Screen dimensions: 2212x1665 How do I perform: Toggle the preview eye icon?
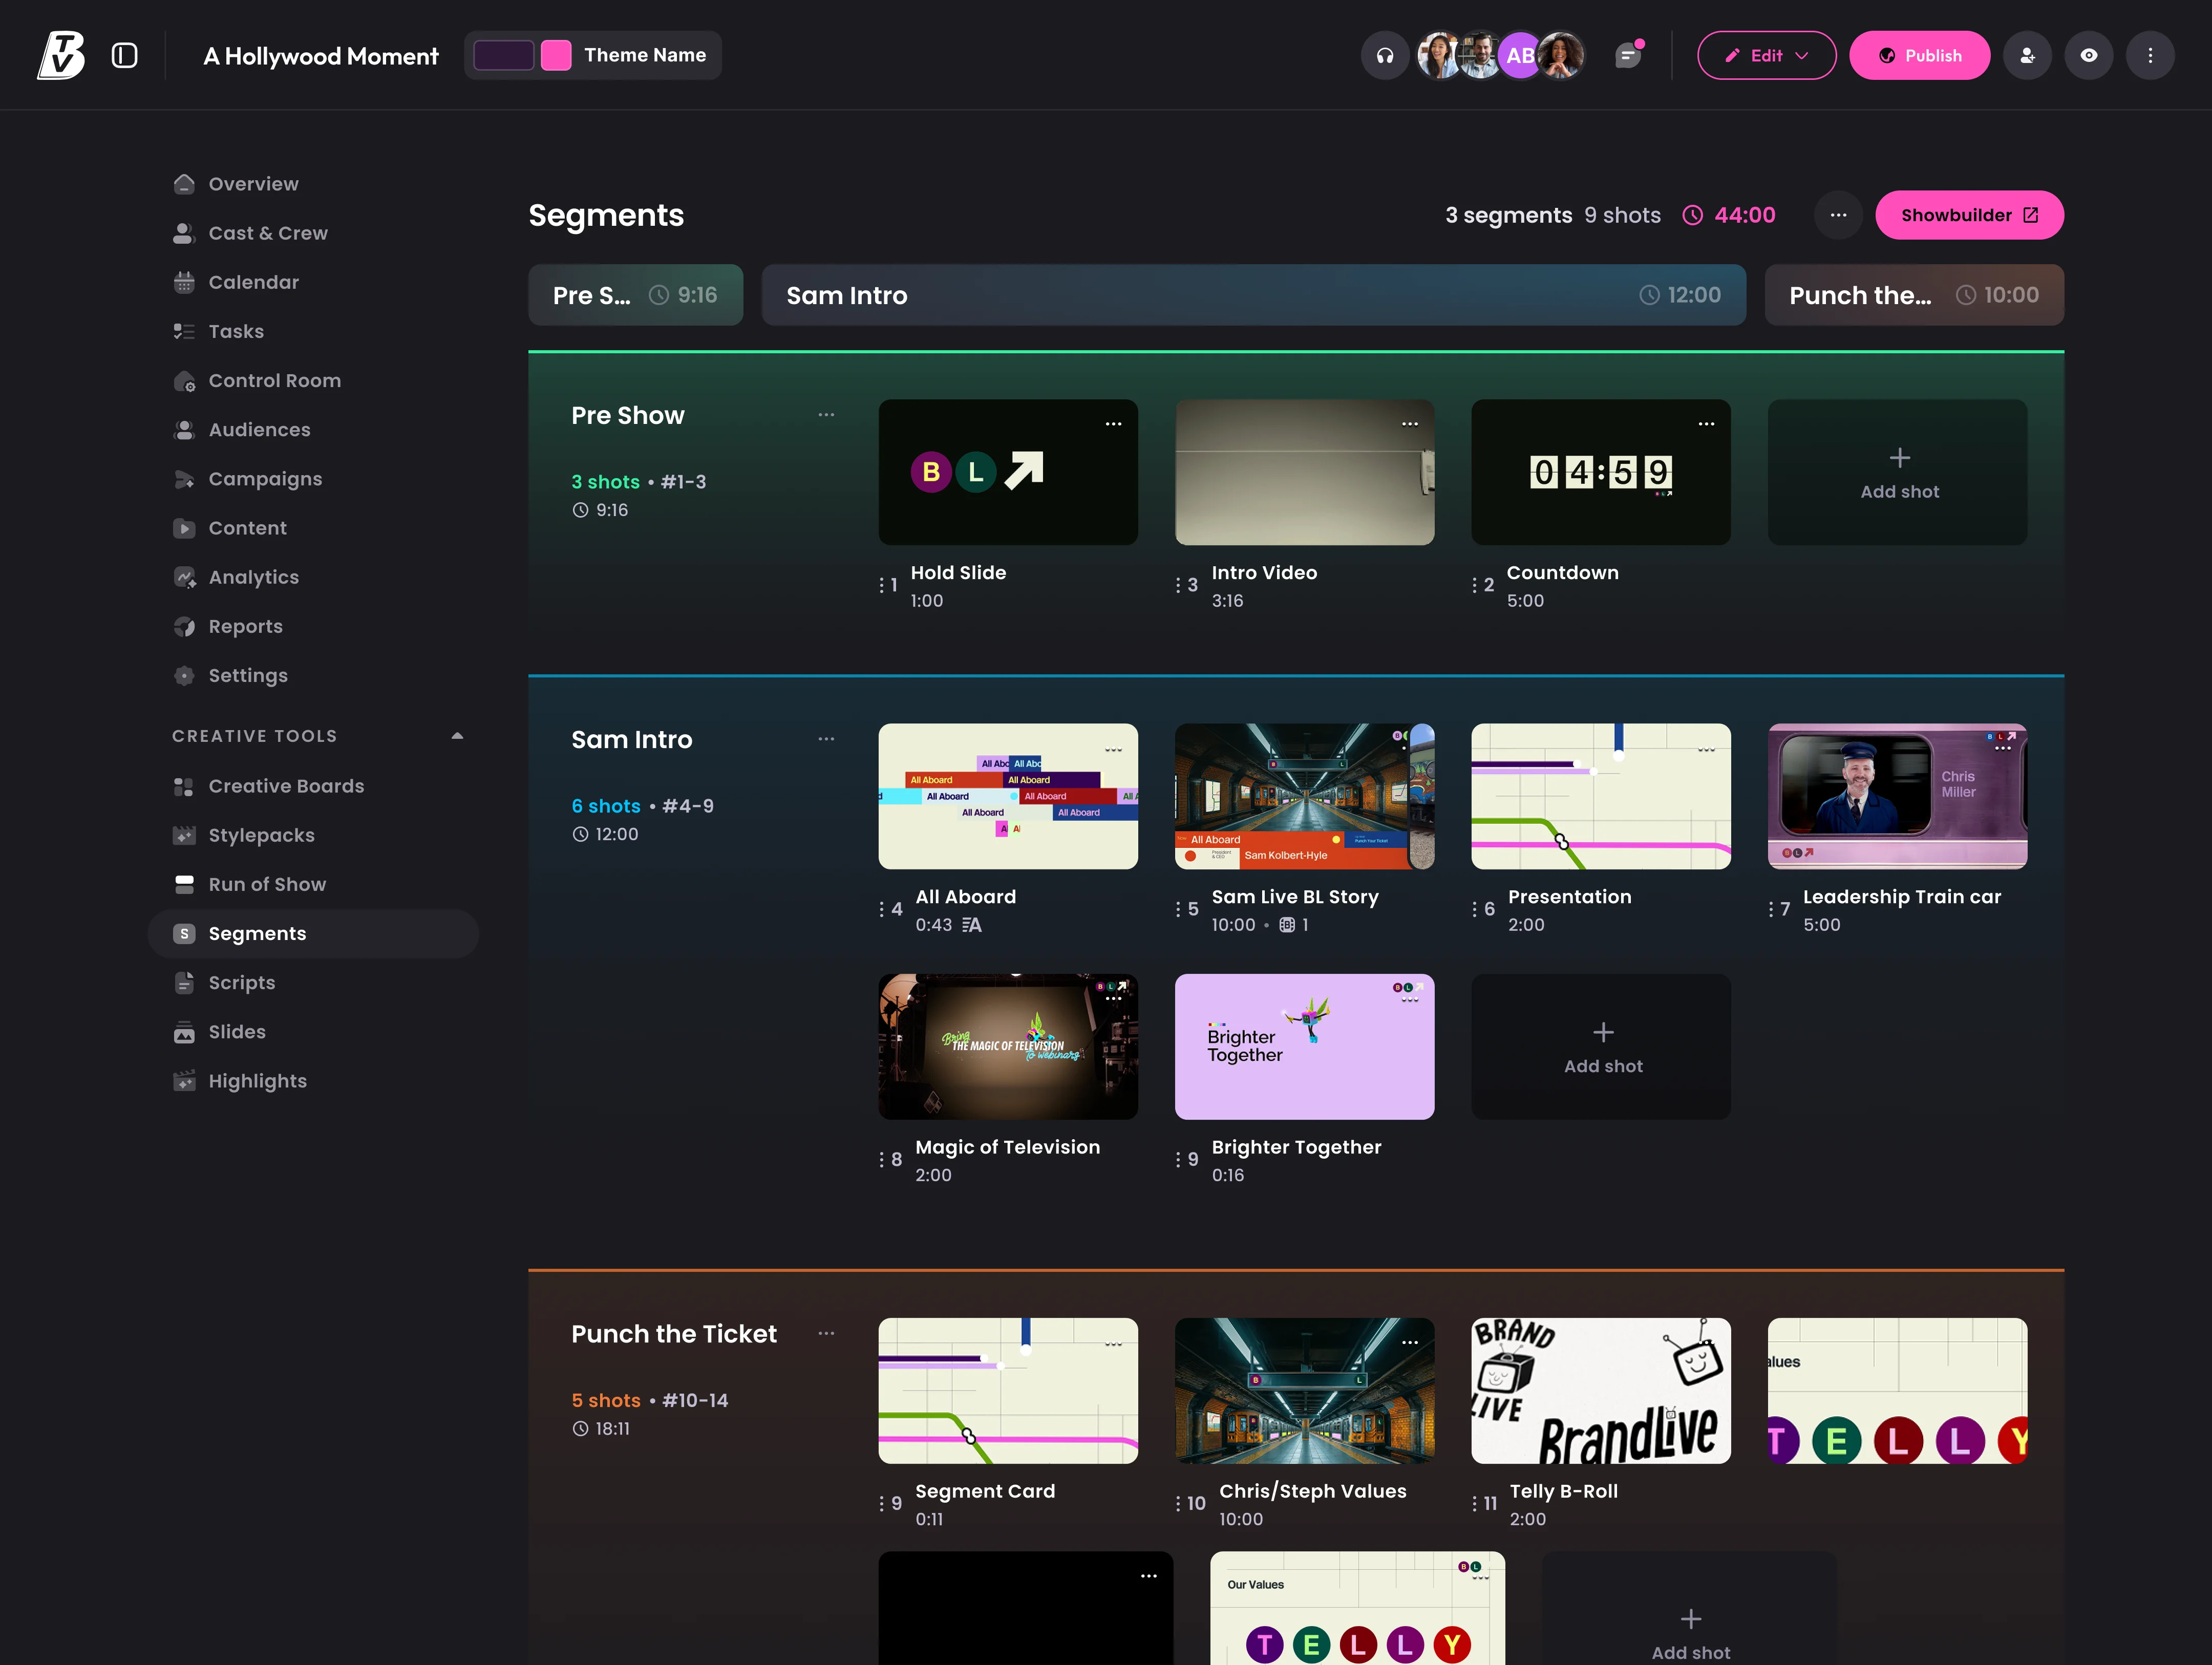(2089, 56)
